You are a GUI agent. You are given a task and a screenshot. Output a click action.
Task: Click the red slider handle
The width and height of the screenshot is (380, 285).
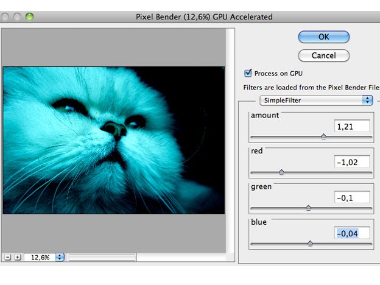click(x=281, y=172)
